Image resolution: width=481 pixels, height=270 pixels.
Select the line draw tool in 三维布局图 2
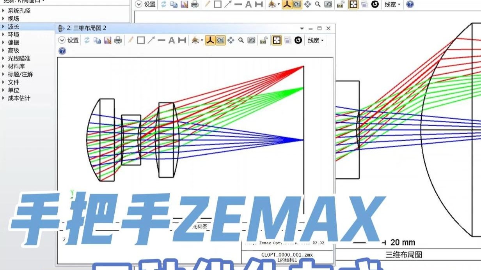click(x=161, y=40)
